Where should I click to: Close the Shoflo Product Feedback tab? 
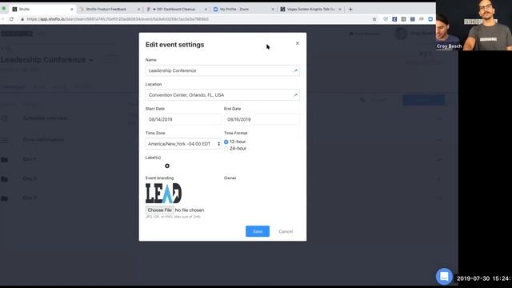click(x=138, y=10)
